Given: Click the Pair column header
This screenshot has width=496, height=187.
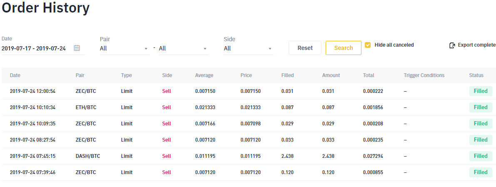Looking at the screenshot, I should coord(80,75).
